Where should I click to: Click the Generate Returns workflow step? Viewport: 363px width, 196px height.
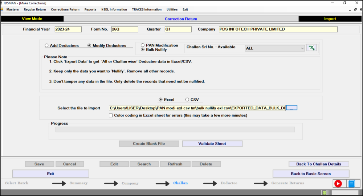click(x=288, y=183)
